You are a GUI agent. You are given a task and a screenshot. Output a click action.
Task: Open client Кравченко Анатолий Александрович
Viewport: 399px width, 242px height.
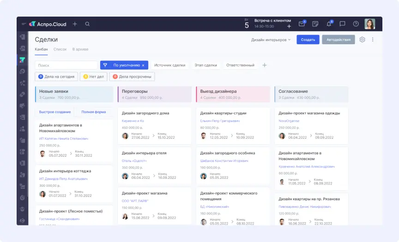(x=307, y=166)
